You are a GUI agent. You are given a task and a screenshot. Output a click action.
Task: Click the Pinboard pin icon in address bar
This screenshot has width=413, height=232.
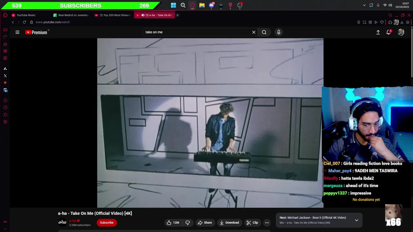[358, 22]
